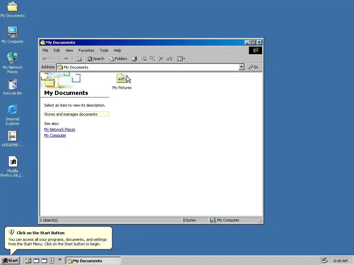
Task: Click the '1 object(s)' status bar text
Action: (49, 220)
